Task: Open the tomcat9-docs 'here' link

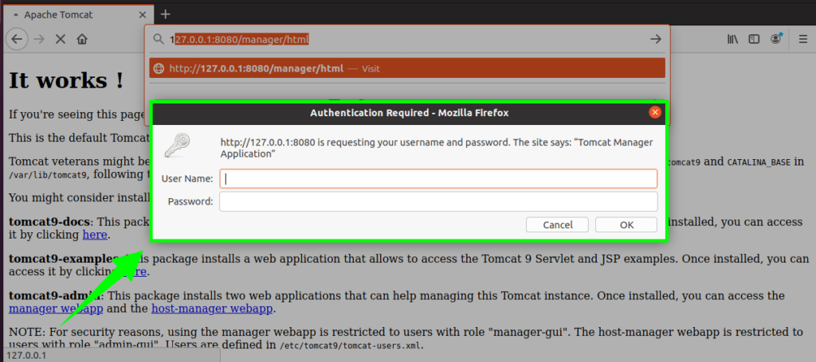Action: [95, 235]
